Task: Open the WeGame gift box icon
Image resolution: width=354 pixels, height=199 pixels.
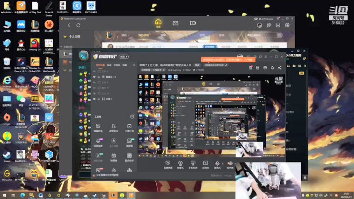Action: click(287, 25)
